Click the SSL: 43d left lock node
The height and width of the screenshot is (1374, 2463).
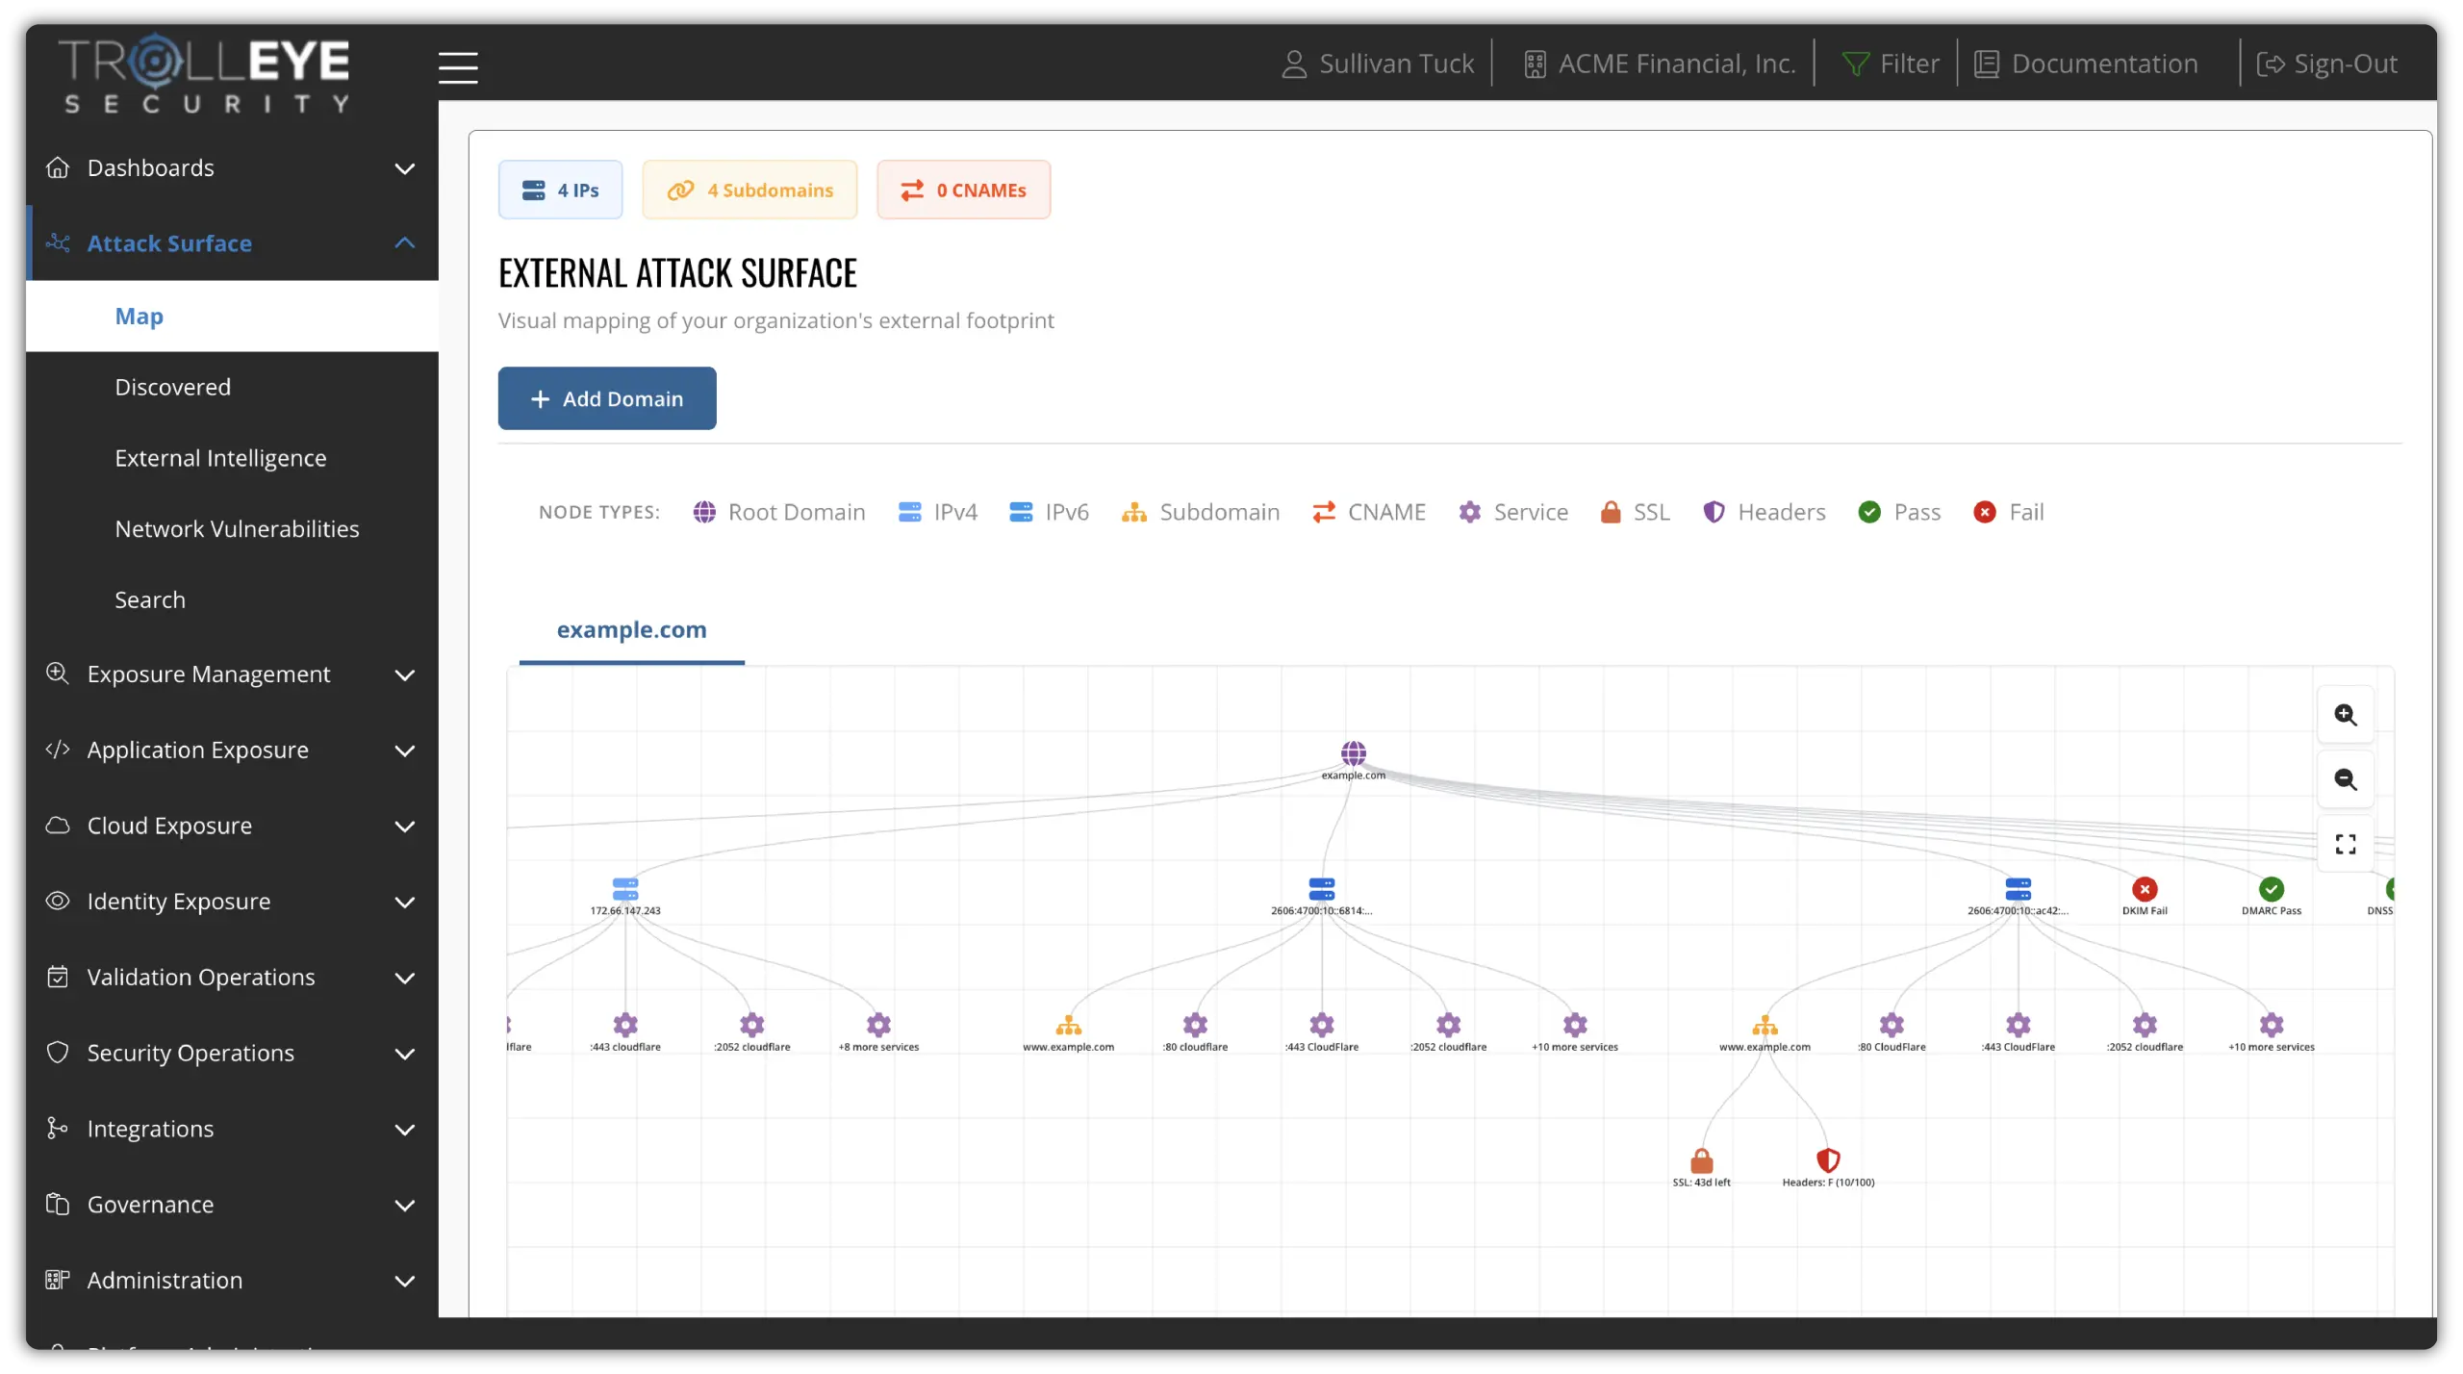tap(1701, 1159)
